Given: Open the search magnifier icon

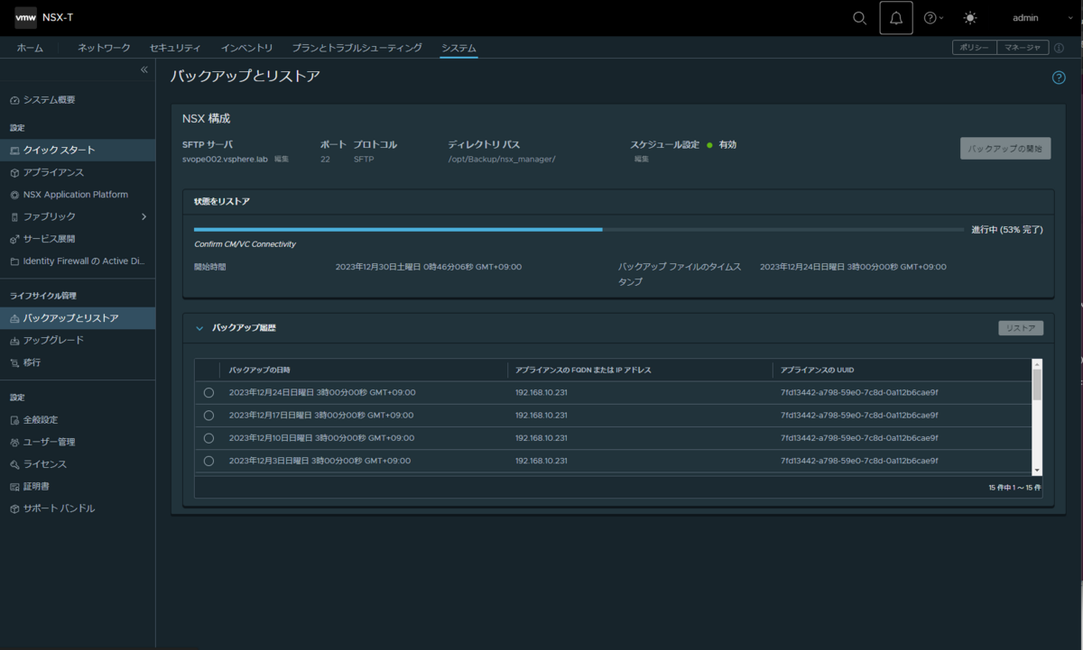Looking at the screenshot, I should [859, 18].
